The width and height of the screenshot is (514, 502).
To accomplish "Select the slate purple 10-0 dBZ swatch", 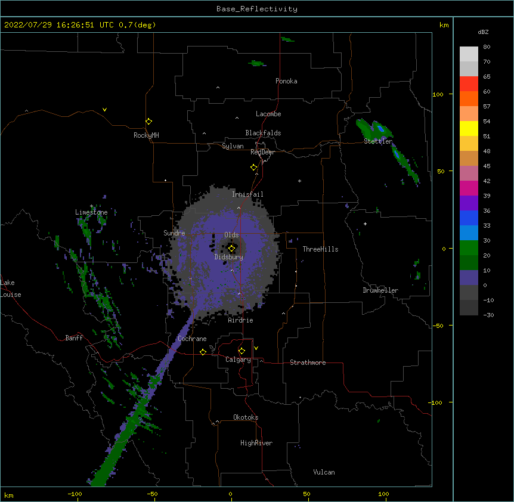I will [x=469, y=278].
